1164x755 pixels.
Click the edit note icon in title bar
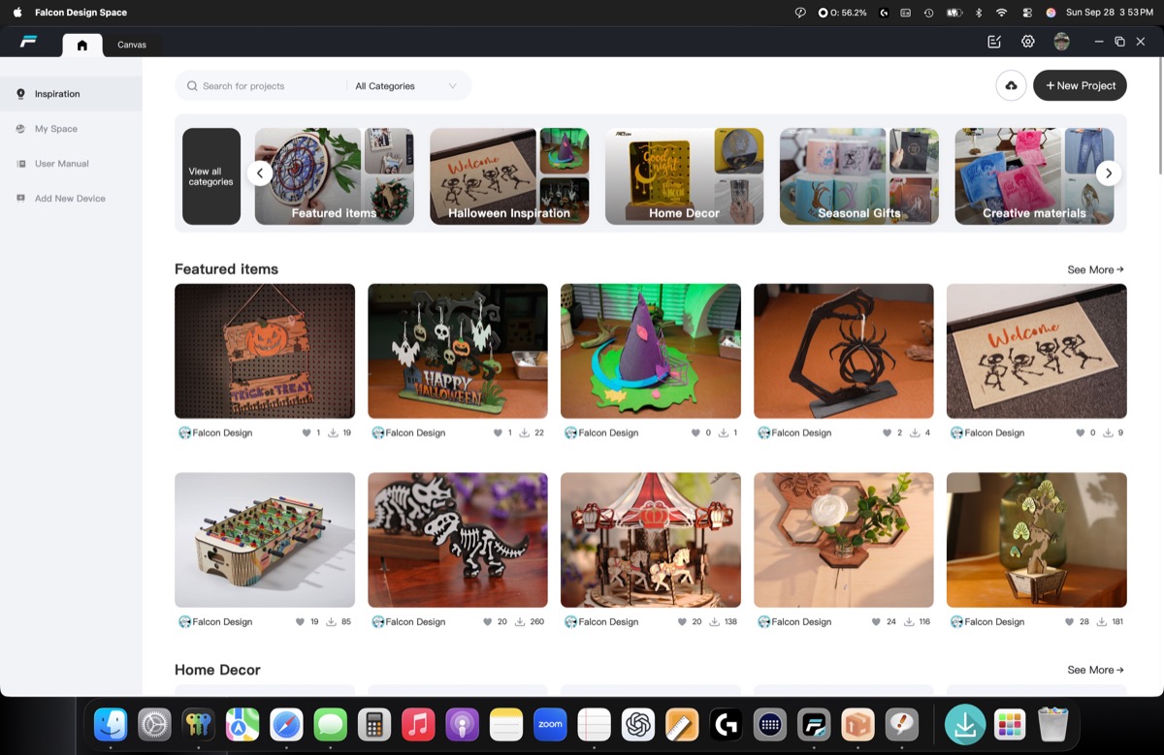(994, 42)
